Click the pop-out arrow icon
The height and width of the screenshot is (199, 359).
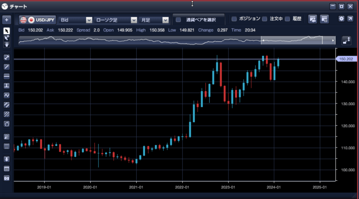click(350, 19)
